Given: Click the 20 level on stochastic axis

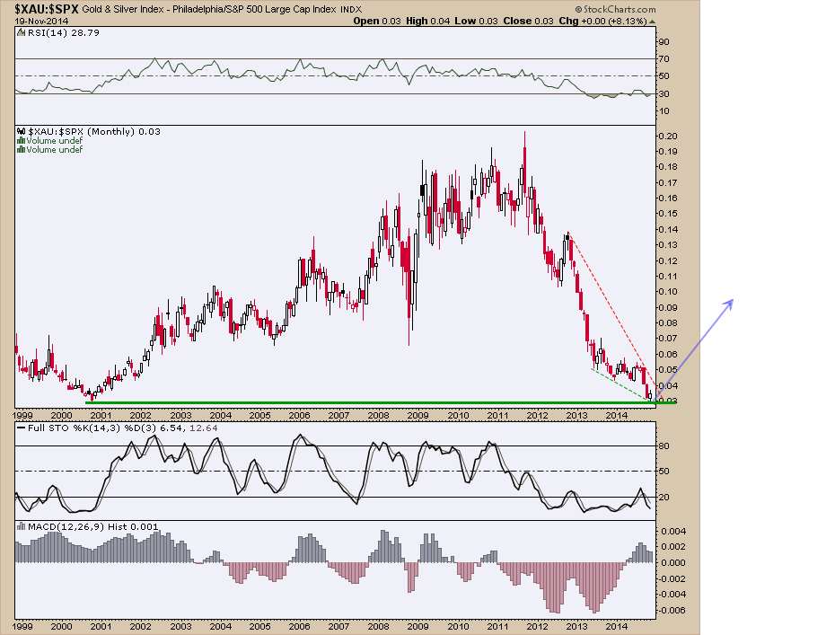Looking at the screenshot, I should [664, 498].
